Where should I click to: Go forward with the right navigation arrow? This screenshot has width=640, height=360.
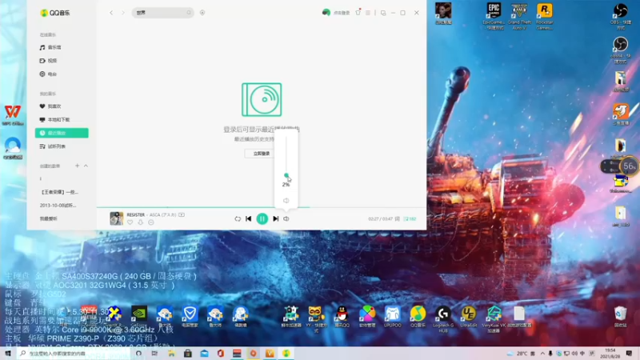coord(123,13)
